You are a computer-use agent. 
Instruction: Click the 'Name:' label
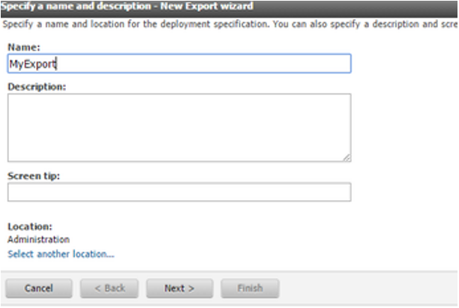[24, 47]
